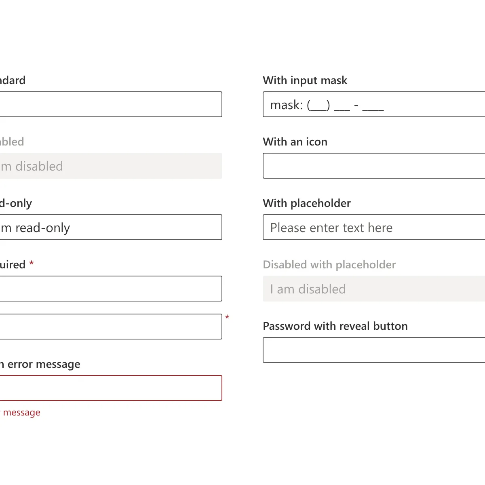Click the "With input mask" label
485x485 pixels.
[305, 80]
